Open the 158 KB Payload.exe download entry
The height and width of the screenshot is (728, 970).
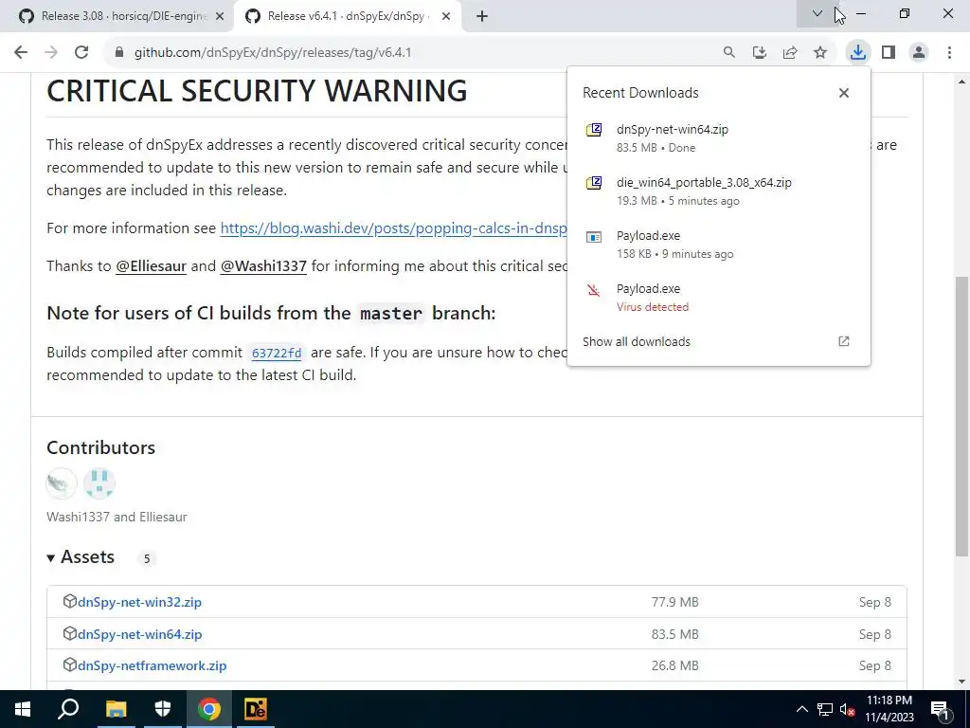click(718, 245)
